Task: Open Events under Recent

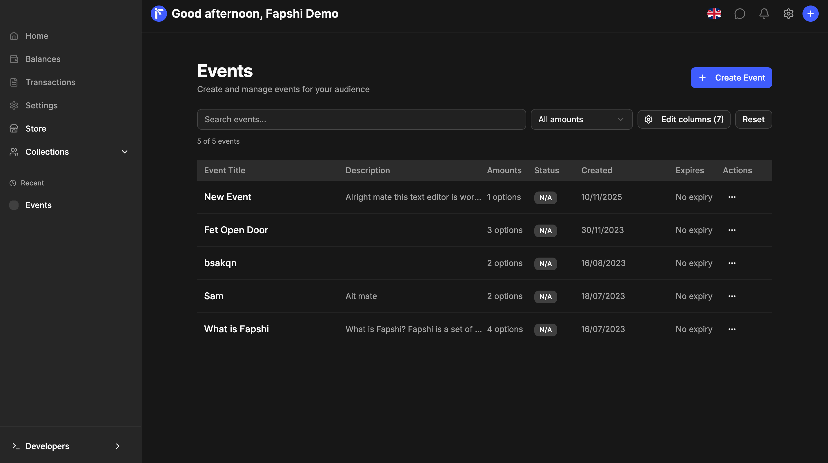Action: [38, 205]
